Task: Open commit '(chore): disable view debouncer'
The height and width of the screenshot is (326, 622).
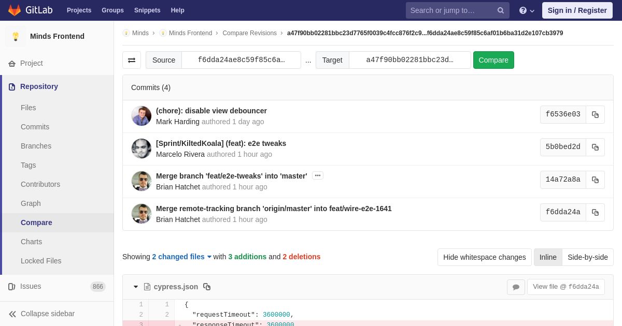Action: coord(211,111)
